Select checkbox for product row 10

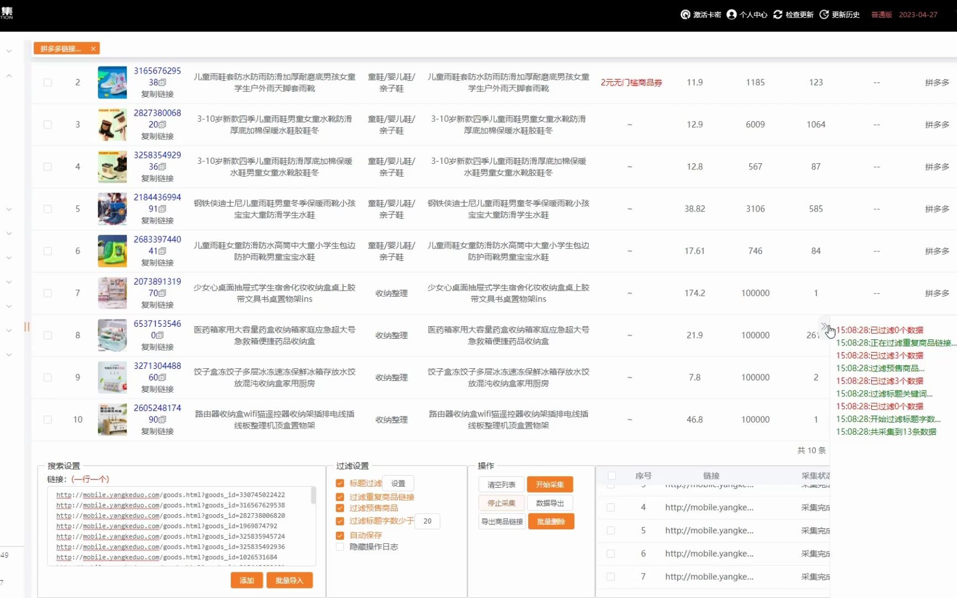pyautogui.click(x=48, y=419)
